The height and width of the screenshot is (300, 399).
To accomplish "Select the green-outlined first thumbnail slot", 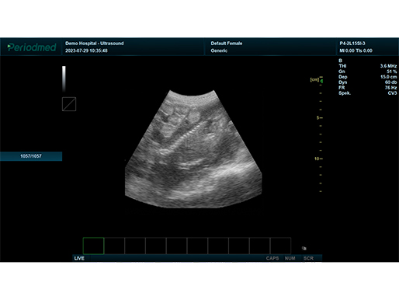I will coord(93,246).
